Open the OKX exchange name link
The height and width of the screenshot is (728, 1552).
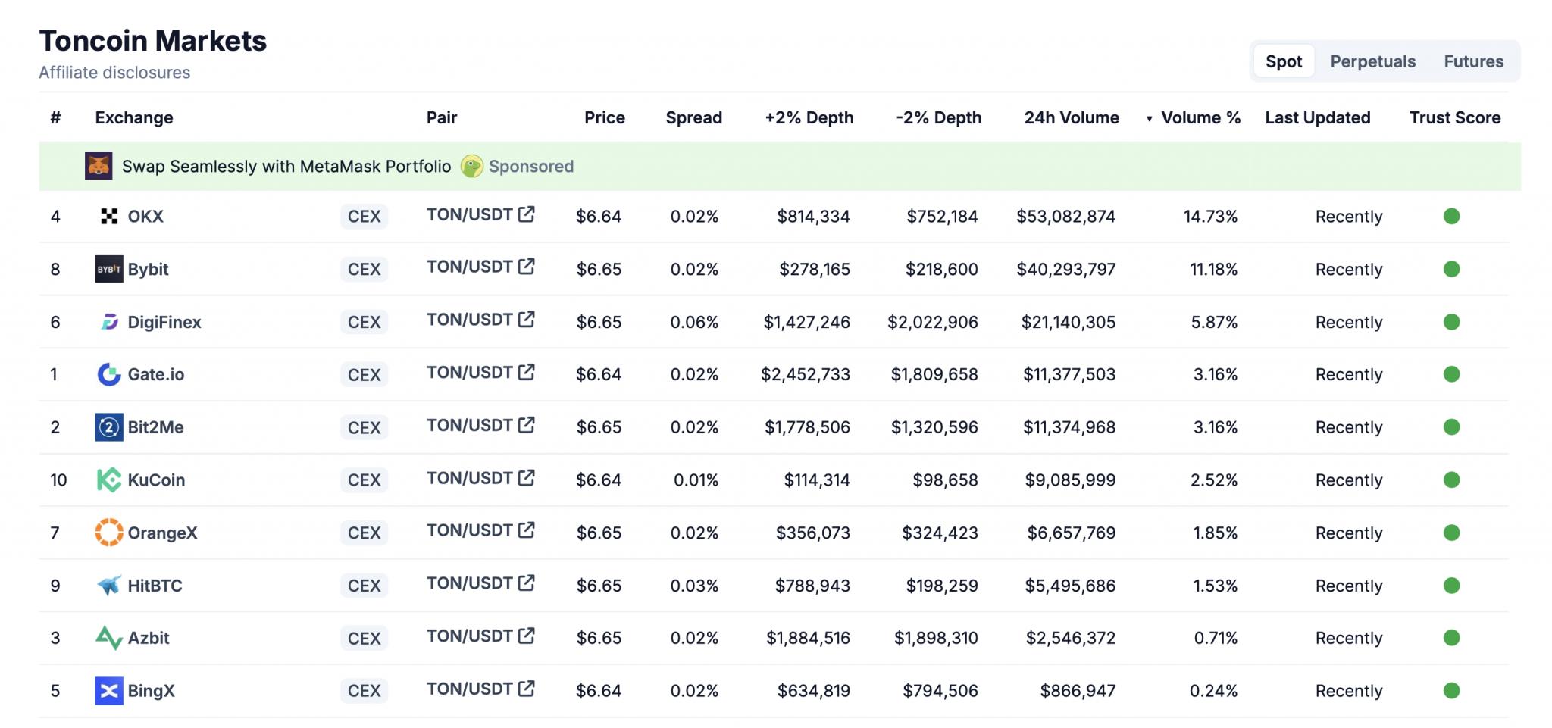145,217
